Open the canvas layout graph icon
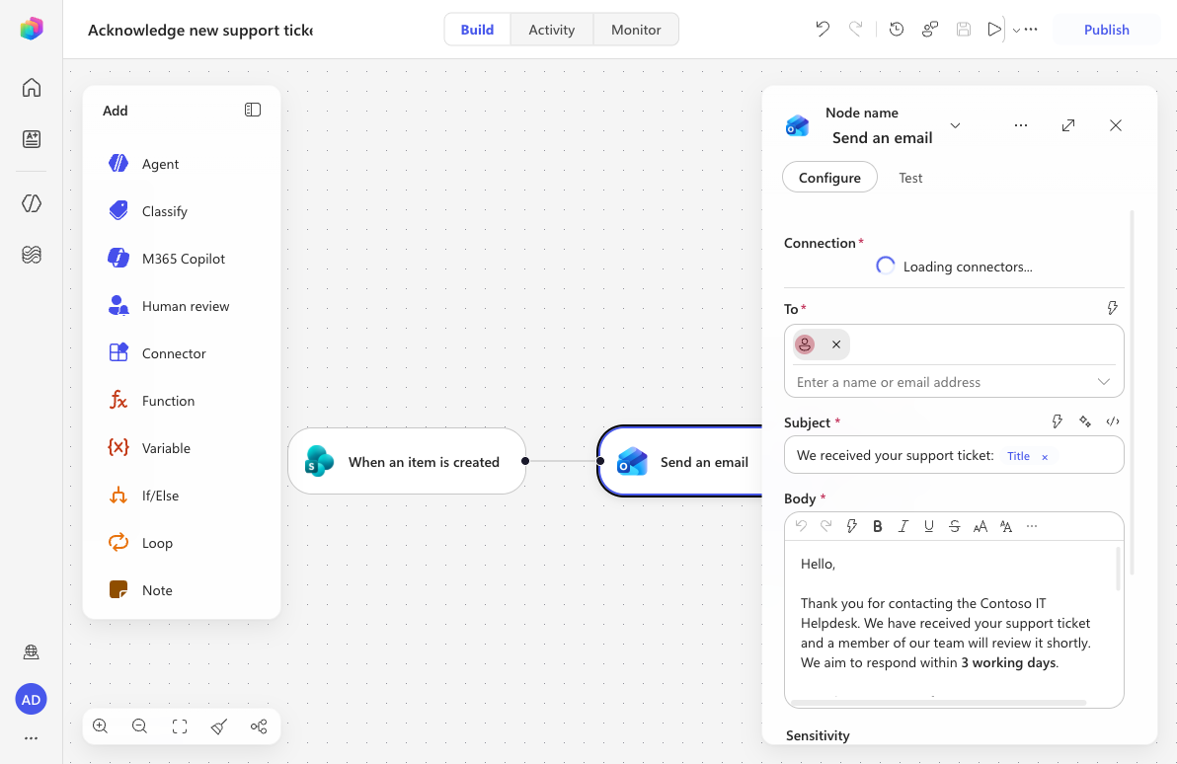 259,726
